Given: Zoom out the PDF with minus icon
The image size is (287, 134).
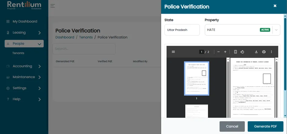Looking at the screenshot, I should [218, 52].
